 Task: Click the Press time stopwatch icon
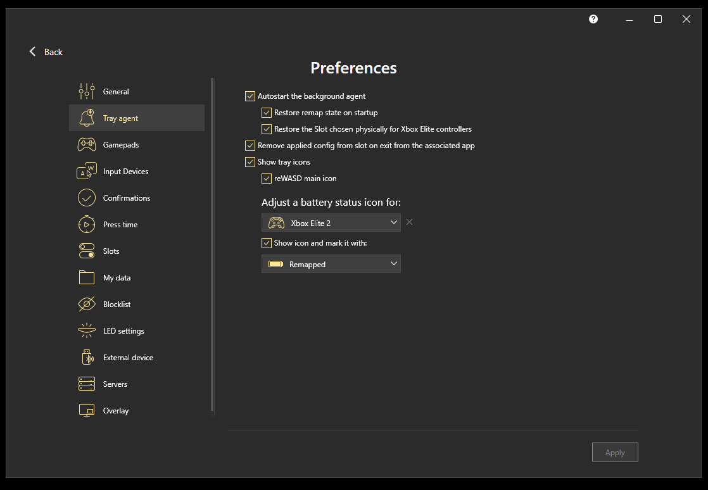[87, 225]
